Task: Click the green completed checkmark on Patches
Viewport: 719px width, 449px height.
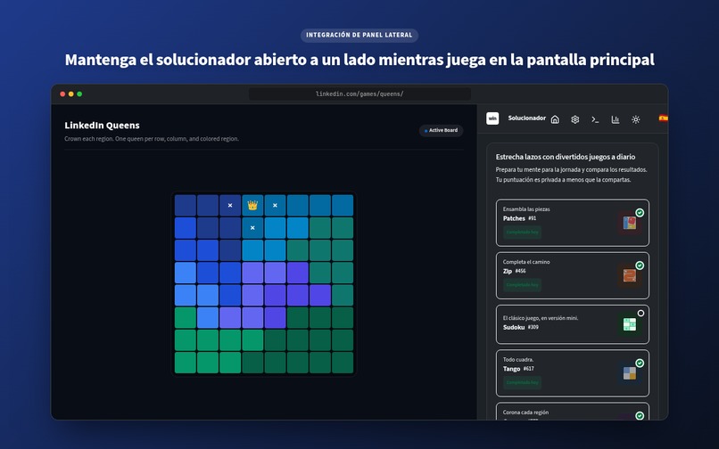Action: pos(640,213)
